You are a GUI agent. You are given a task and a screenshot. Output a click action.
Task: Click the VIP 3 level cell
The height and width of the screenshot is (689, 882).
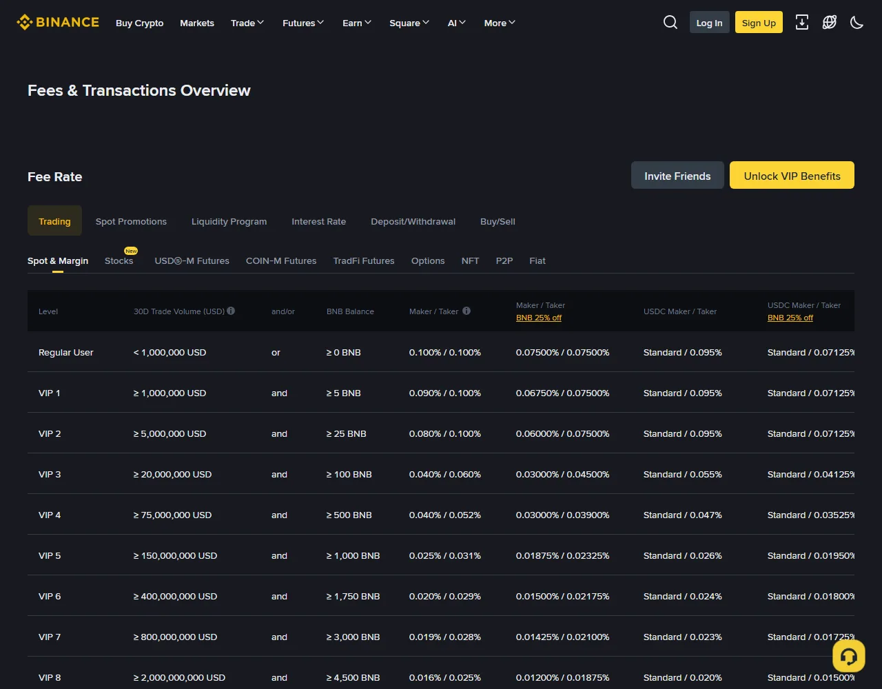(50, 474)
